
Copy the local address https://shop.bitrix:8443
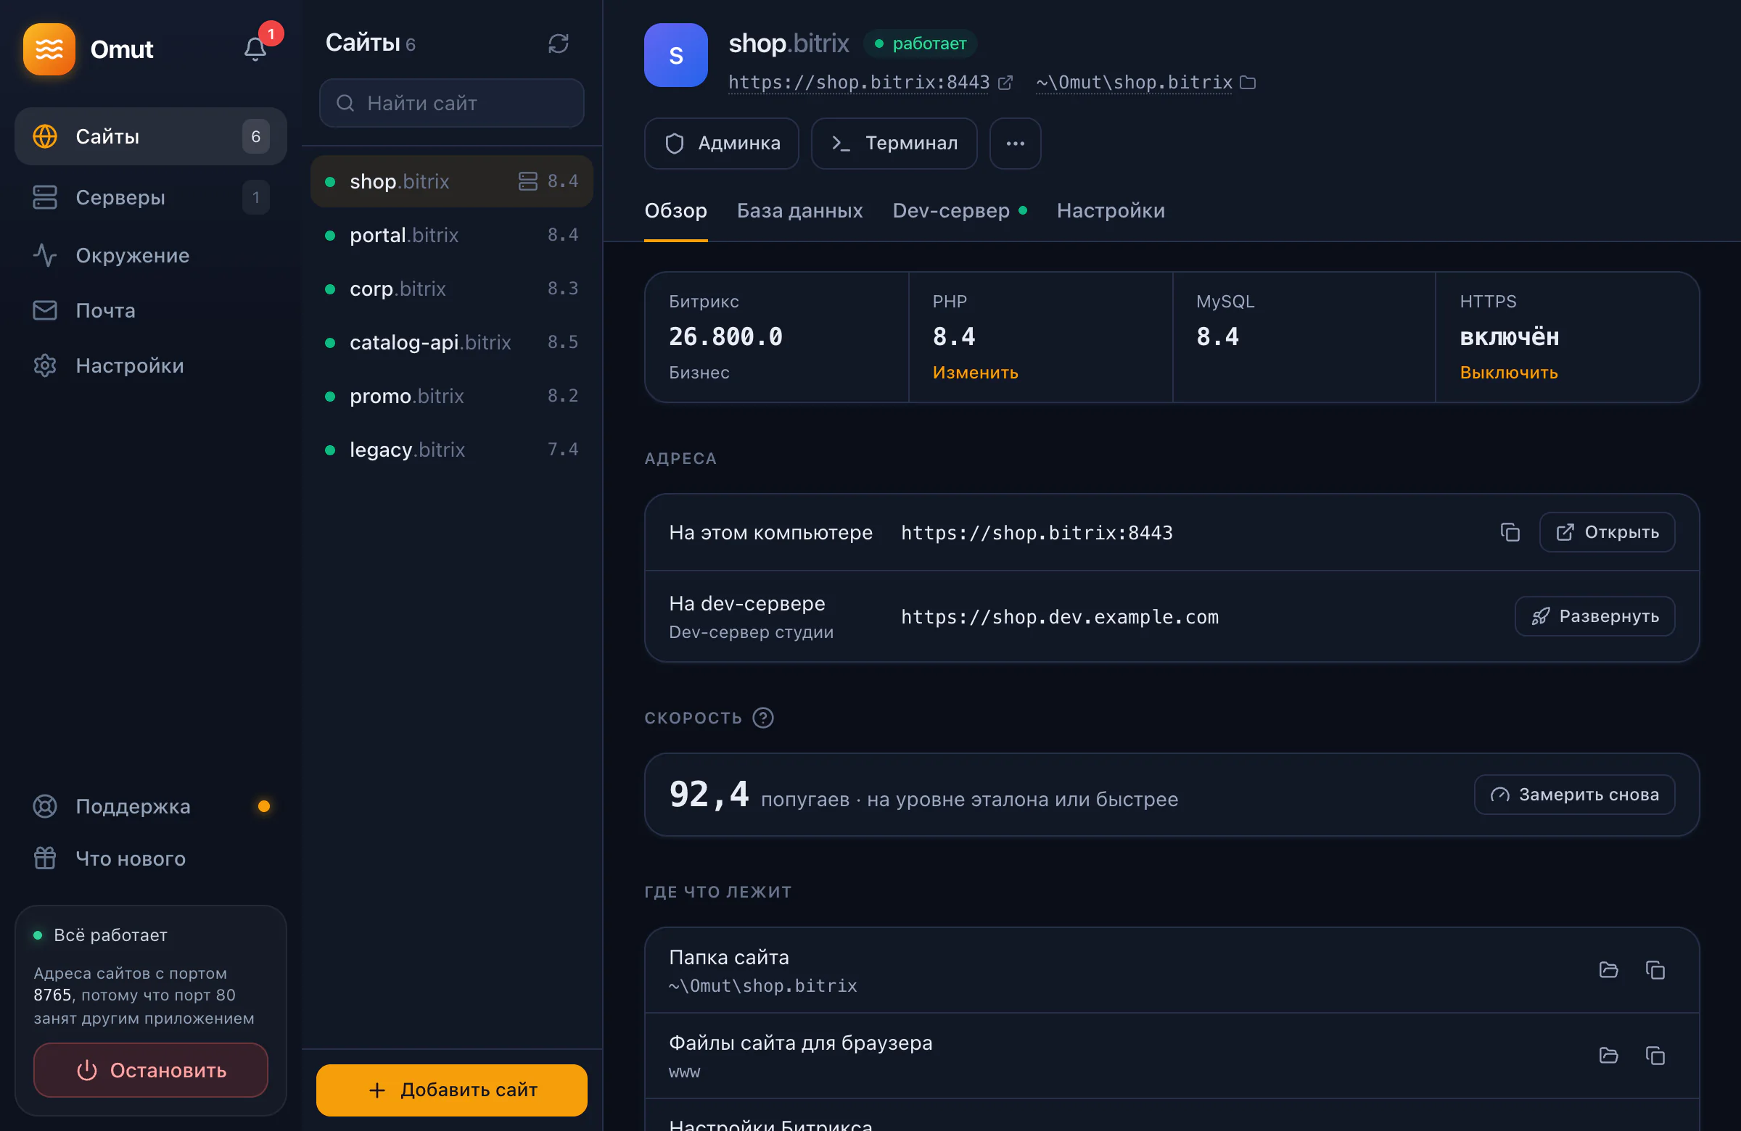tap(1510, 532)
